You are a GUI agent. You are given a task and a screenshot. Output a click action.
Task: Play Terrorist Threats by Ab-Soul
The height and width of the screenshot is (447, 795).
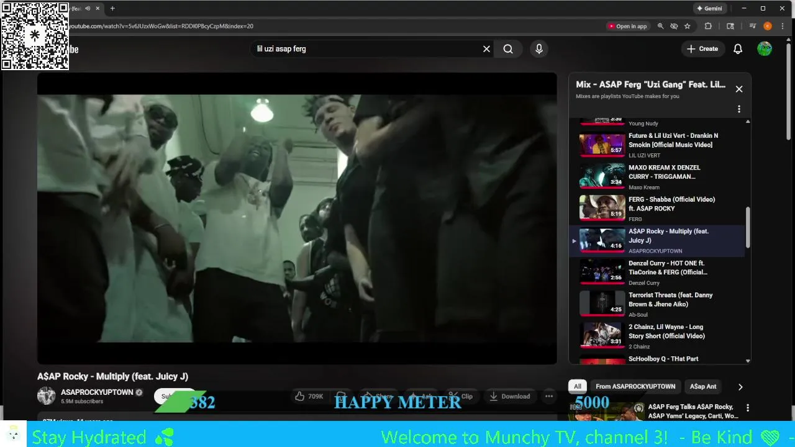coord(658,304)
